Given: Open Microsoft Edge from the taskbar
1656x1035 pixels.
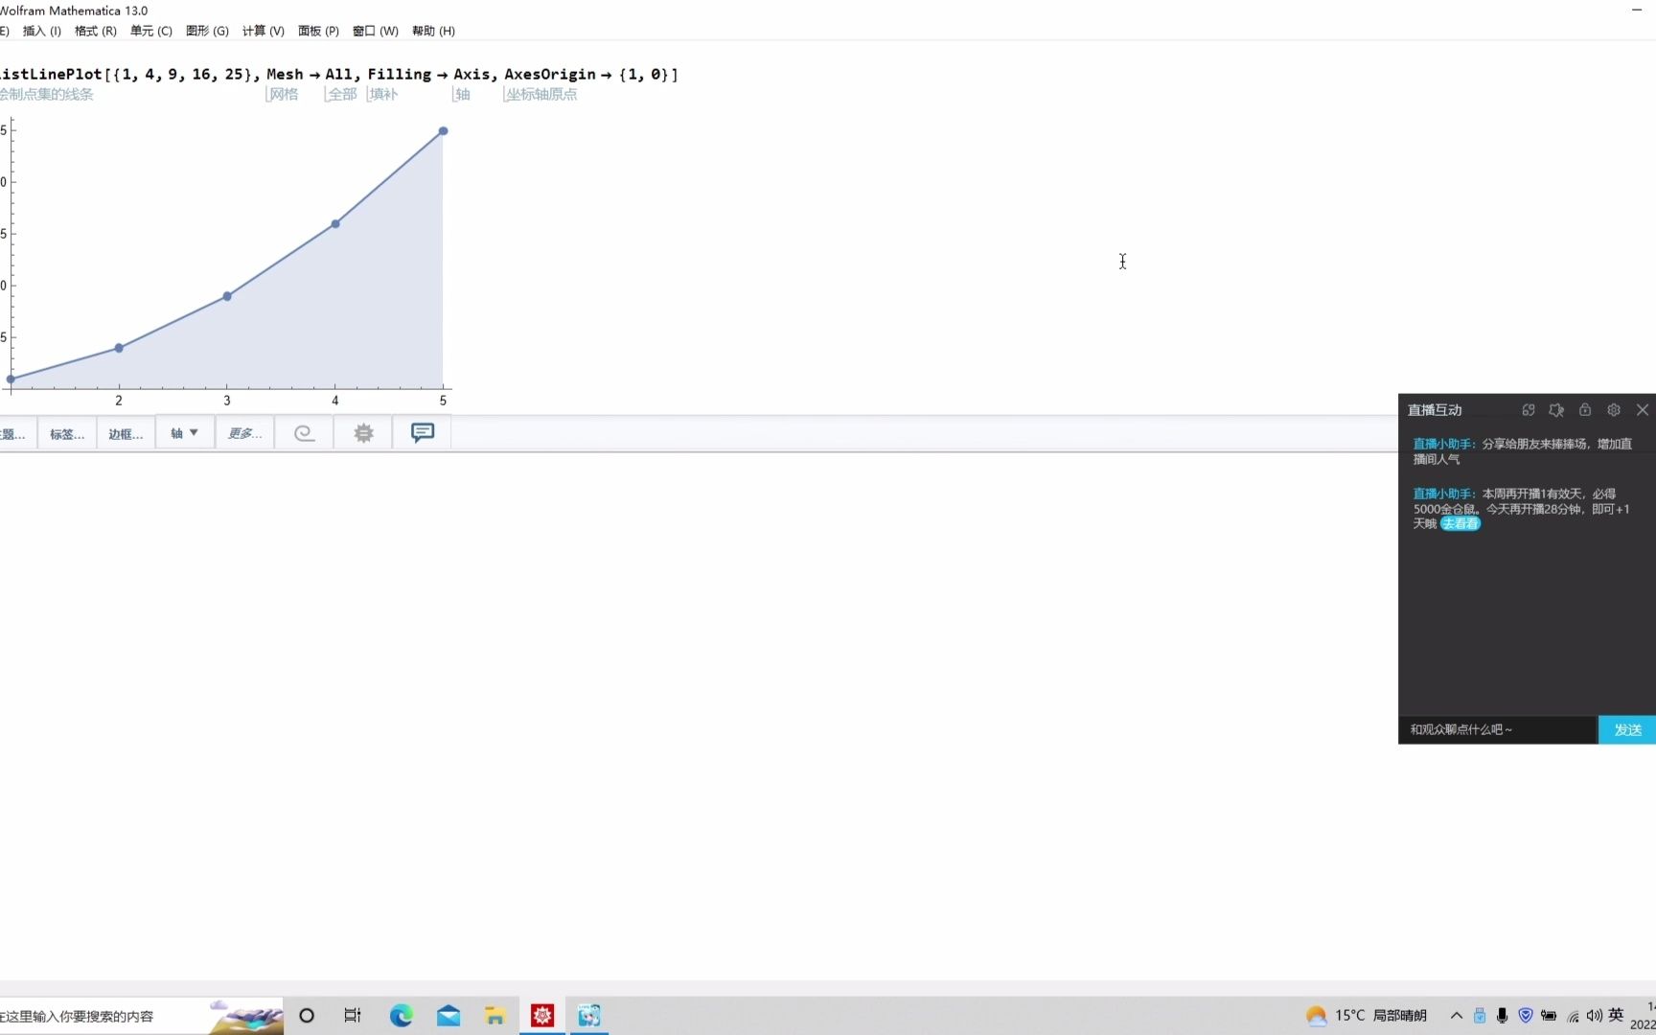Looking at the screenshot, I should [401, 1016].
